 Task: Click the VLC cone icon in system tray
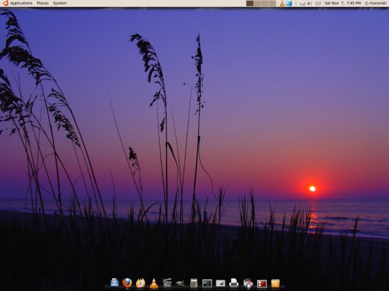[282, 3]
